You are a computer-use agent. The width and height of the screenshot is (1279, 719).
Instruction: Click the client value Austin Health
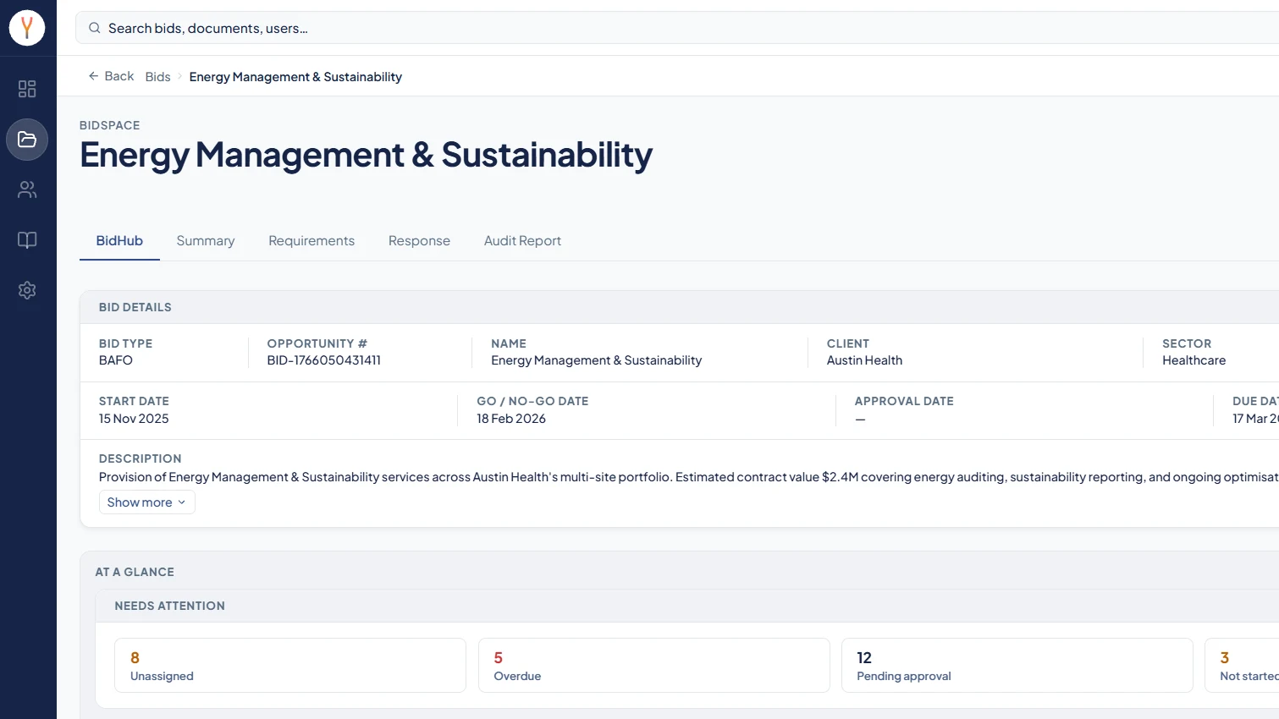(x=864, y=360)
